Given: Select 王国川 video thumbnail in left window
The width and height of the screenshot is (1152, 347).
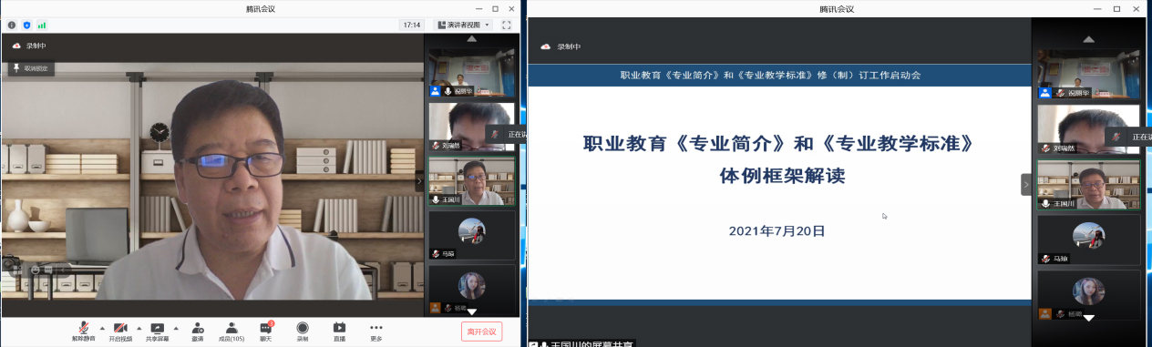Looking at the screenshot, I should (472, 181).
